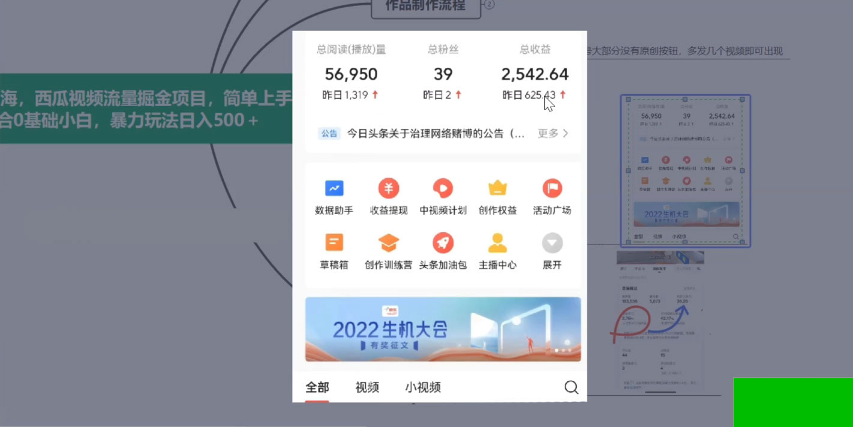
Task: Tap the 收益提现 withdraw earnings icon
Action: (389, 189)
